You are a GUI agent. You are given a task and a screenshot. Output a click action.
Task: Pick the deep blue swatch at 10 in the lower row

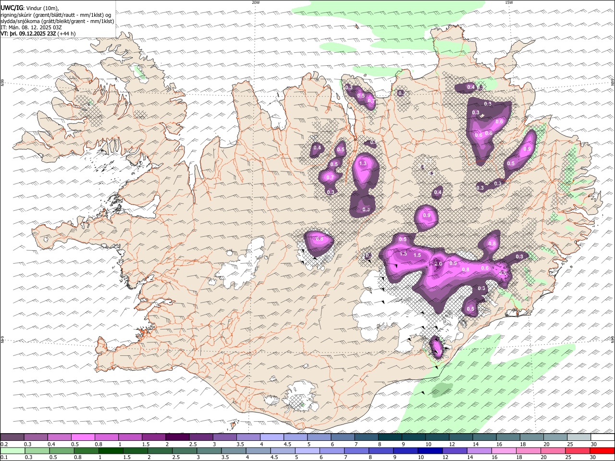click(x=430, y=450)
